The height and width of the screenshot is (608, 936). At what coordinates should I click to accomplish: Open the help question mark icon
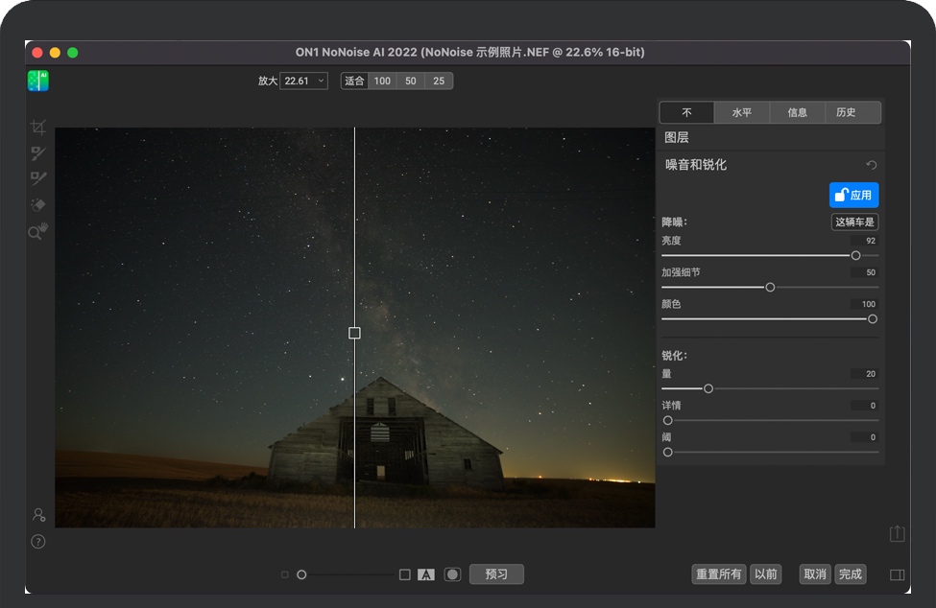tap(38, 541)
